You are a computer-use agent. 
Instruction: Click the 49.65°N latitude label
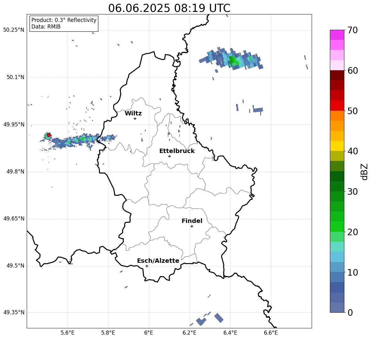tap(14, 219)
